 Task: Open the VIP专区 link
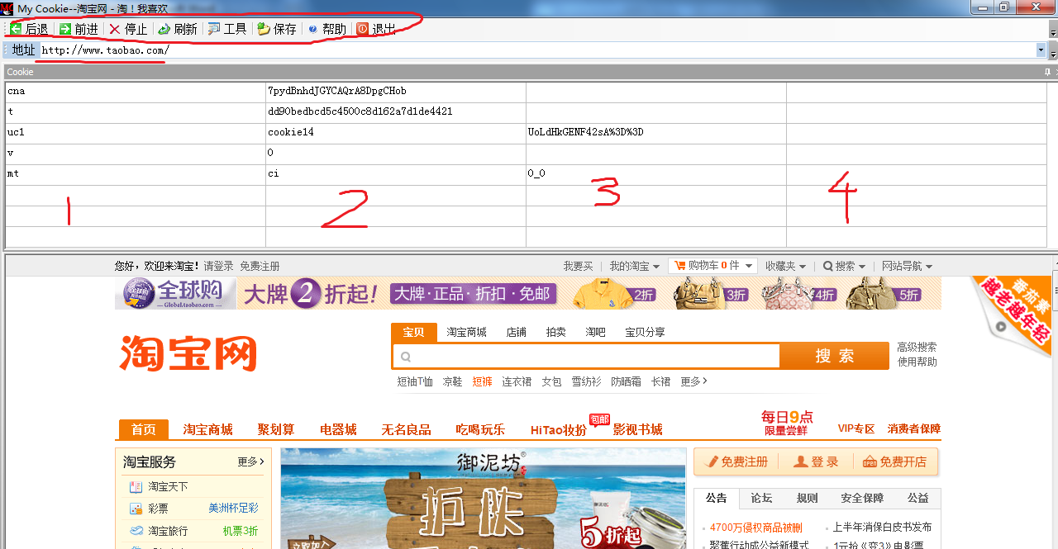[x=856, y=428]
